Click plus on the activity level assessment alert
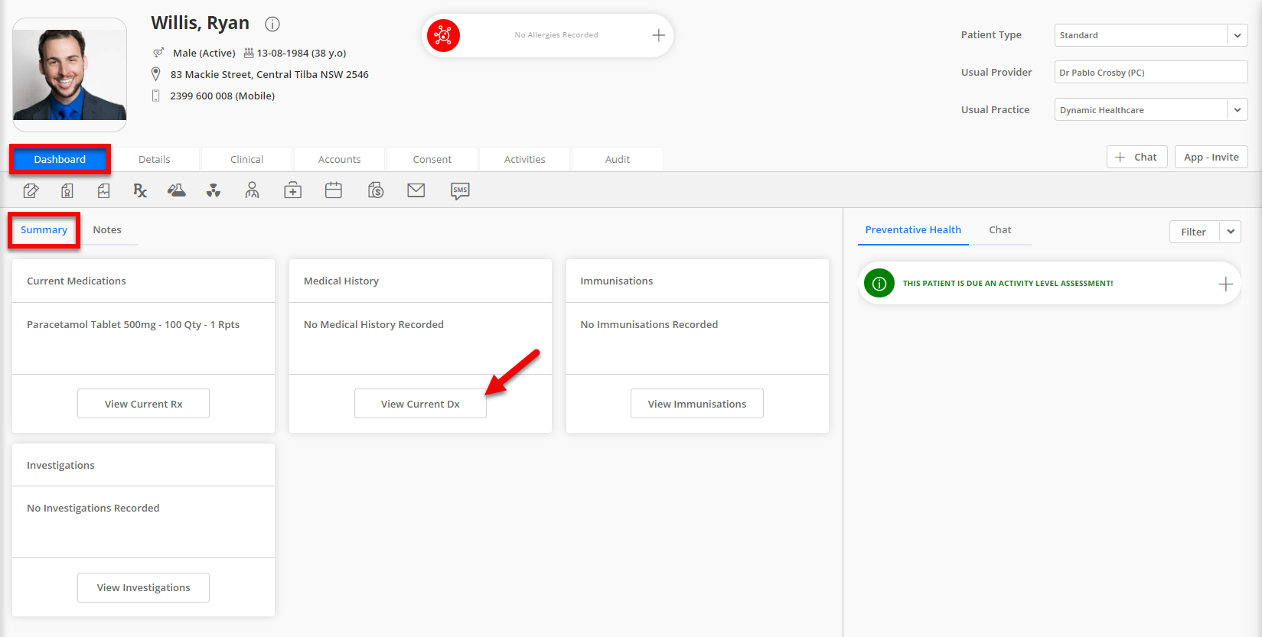 point(1225,284)
